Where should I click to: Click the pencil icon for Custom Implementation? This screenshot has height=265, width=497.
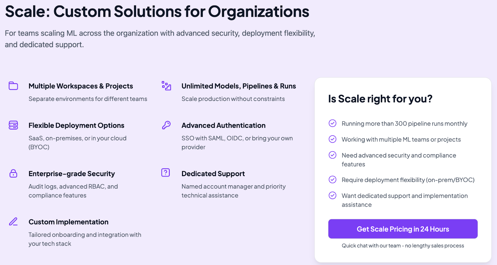(x=13, y=222)
